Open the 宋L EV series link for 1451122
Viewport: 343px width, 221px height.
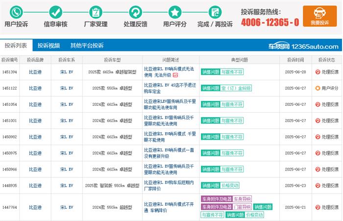pyautogui.click(x=67, y=88)
